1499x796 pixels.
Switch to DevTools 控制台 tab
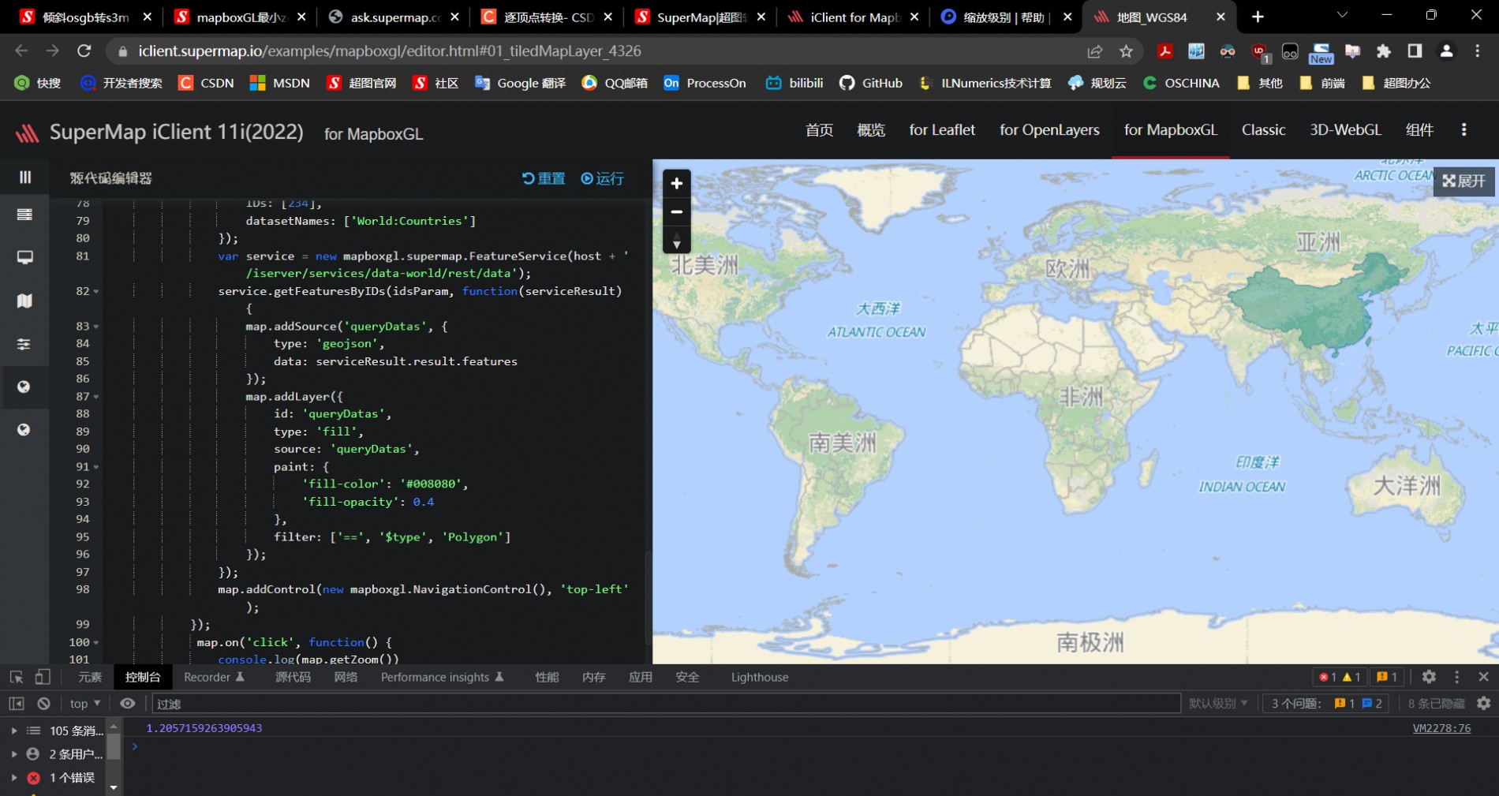[143, 677]
